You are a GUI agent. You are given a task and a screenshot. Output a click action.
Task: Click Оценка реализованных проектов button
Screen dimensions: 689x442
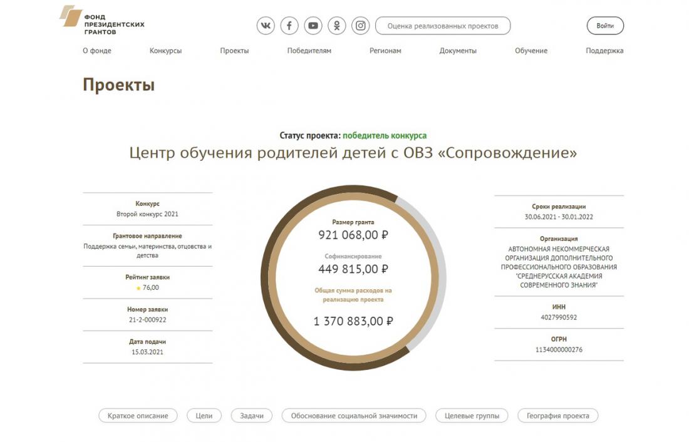(x=443, y=26)
